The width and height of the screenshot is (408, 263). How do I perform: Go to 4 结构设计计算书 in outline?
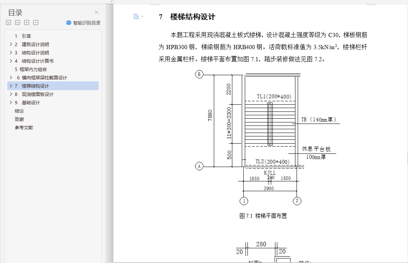coord(34,61)
